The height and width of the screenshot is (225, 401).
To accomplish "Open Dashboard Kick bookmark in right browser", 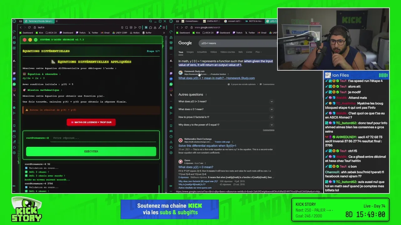I will [183, 32].
